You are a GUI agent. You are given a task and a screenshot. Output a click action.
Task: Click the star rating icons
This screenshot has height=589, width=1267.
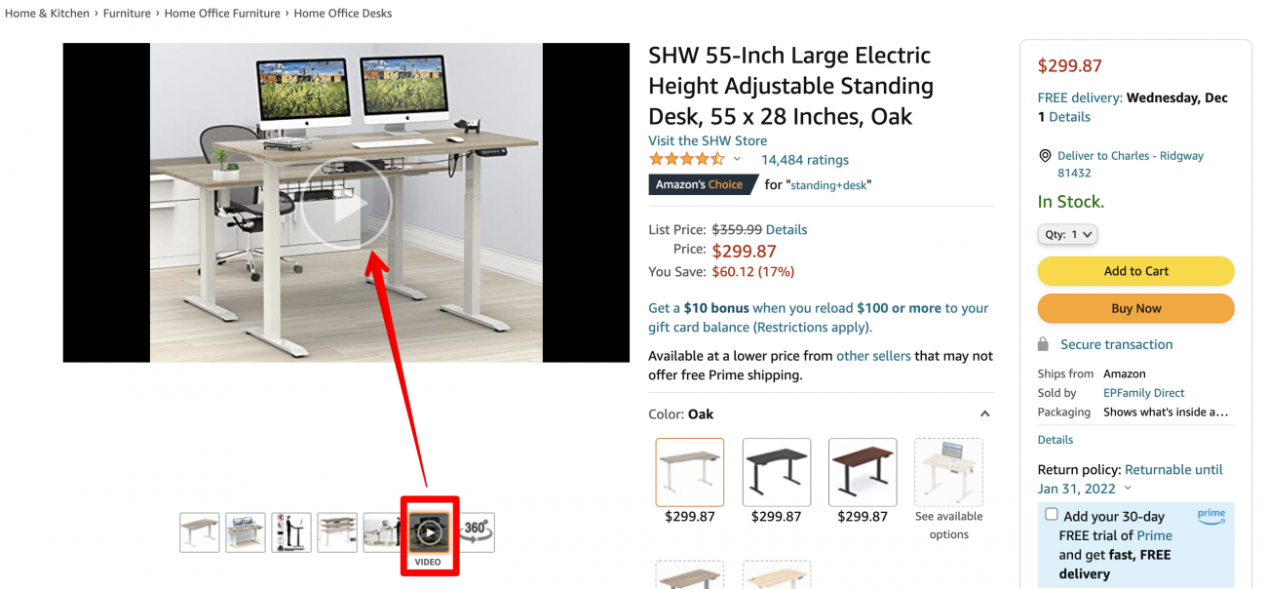coord(687,159)
